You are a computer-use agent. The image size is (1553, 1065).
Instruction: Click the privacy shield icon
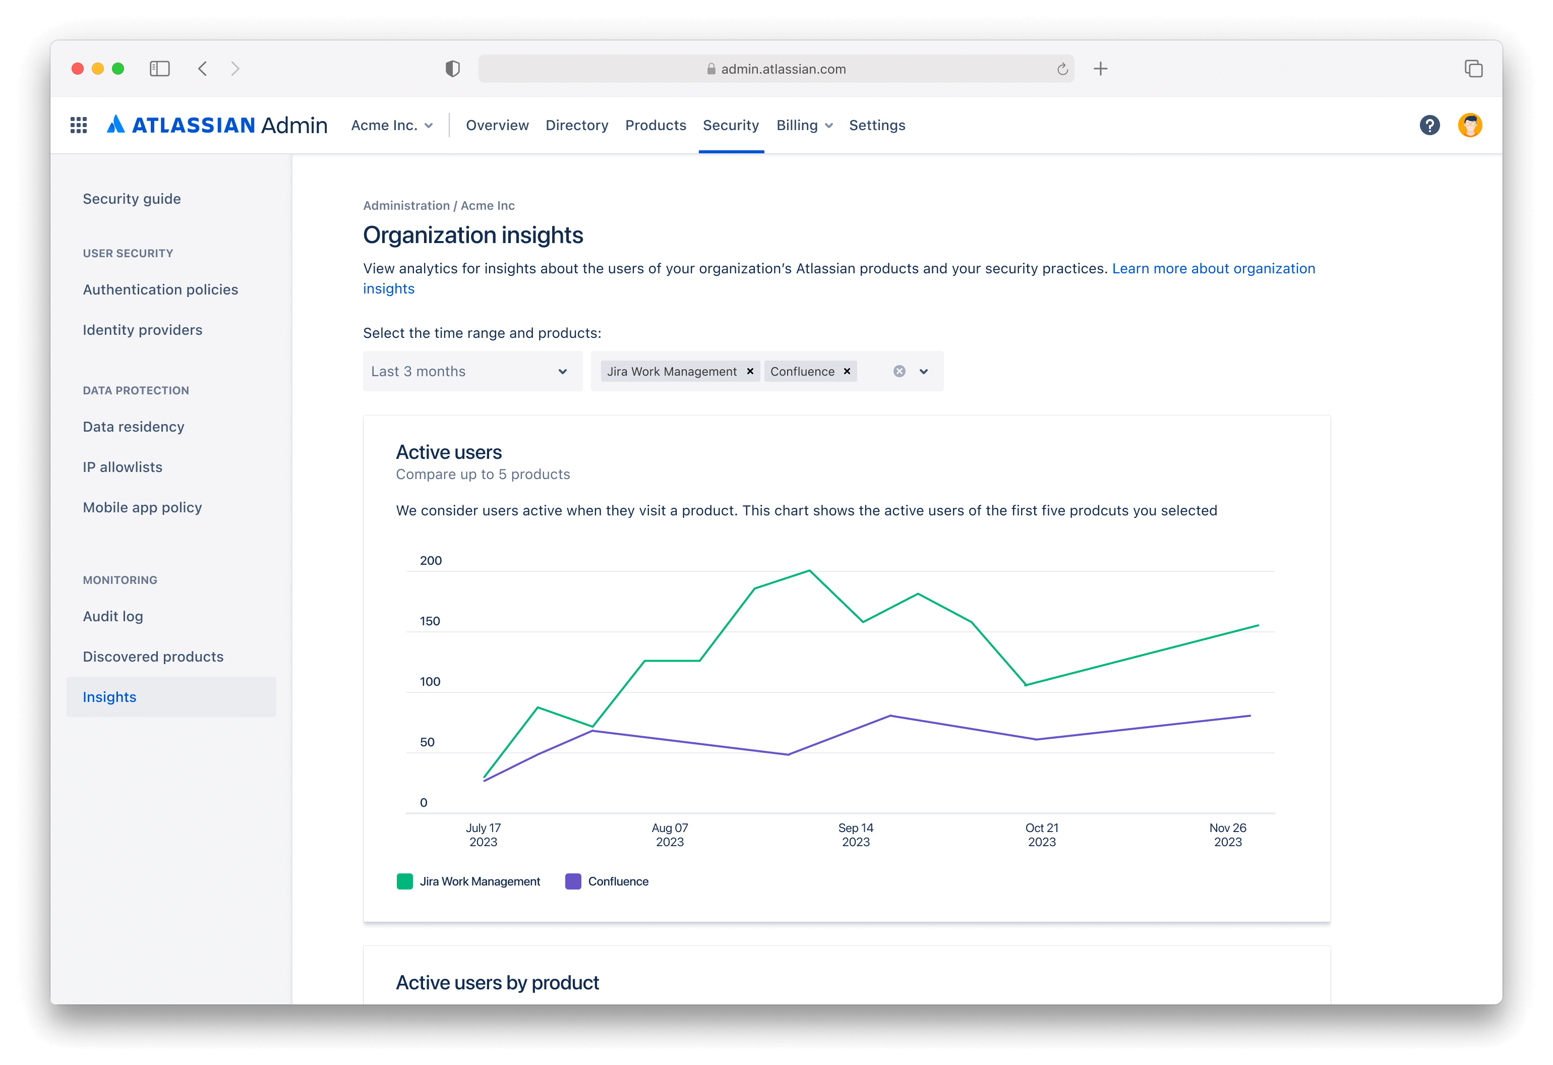452,69
